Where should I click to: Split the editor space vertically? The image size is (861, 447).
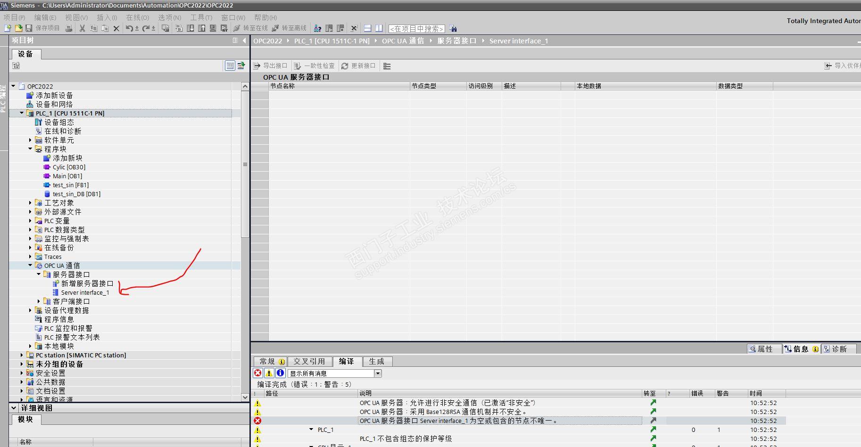379,28
